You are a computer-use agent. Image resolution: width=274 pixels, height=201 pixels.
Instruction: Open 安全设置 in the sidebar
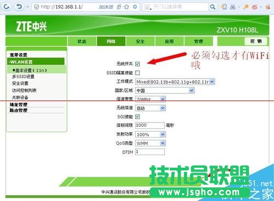click(20, 84)
